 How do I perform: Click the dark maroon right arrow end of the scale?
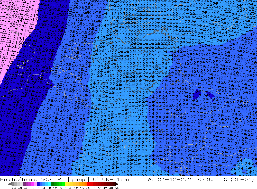coord(117,184)
